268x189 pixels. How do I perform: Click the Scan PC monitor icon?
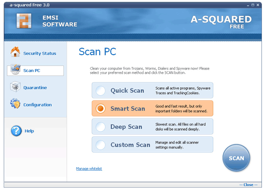pos(15,70)
